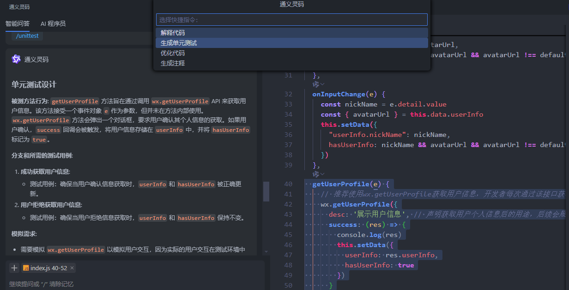Click line number 40 in editor gutter

pyautogui.click(x=288, y=184)
